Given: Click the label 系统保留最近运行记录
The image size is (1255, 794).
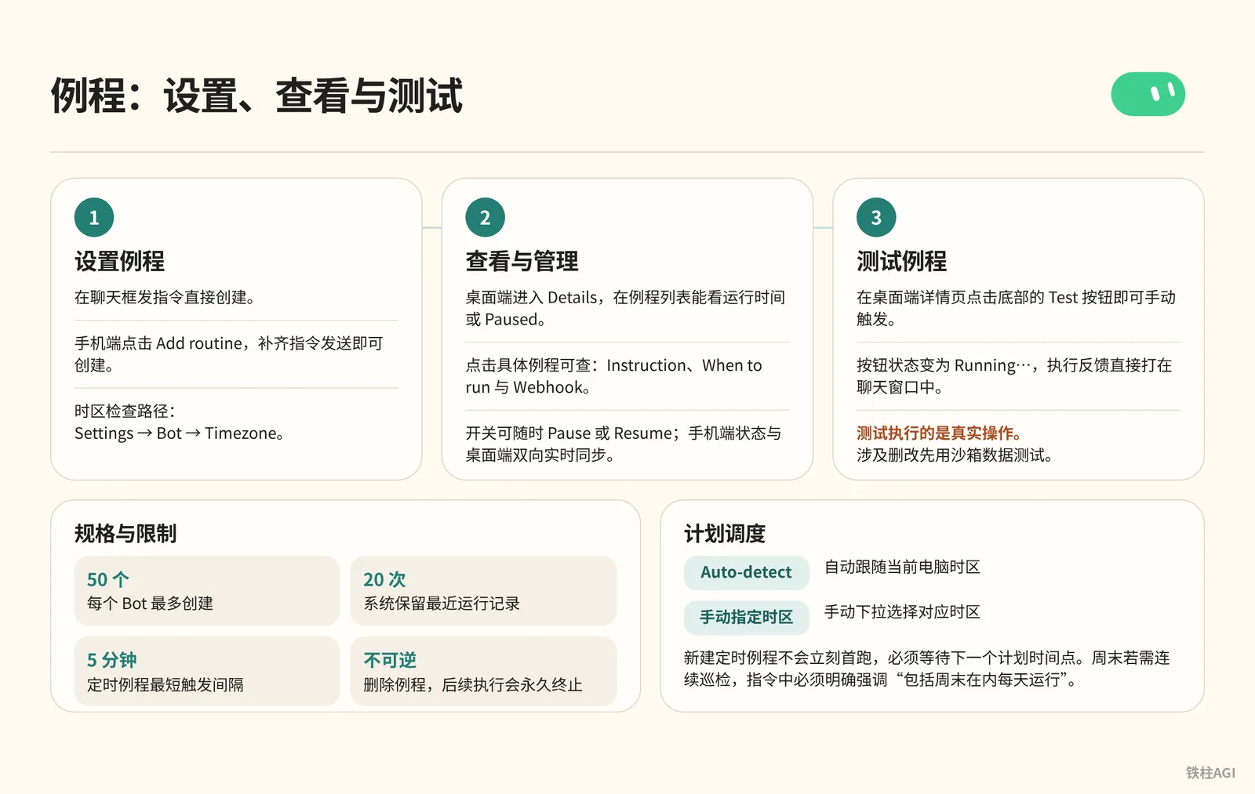Looking at the screenshot, I should point(442,604).
